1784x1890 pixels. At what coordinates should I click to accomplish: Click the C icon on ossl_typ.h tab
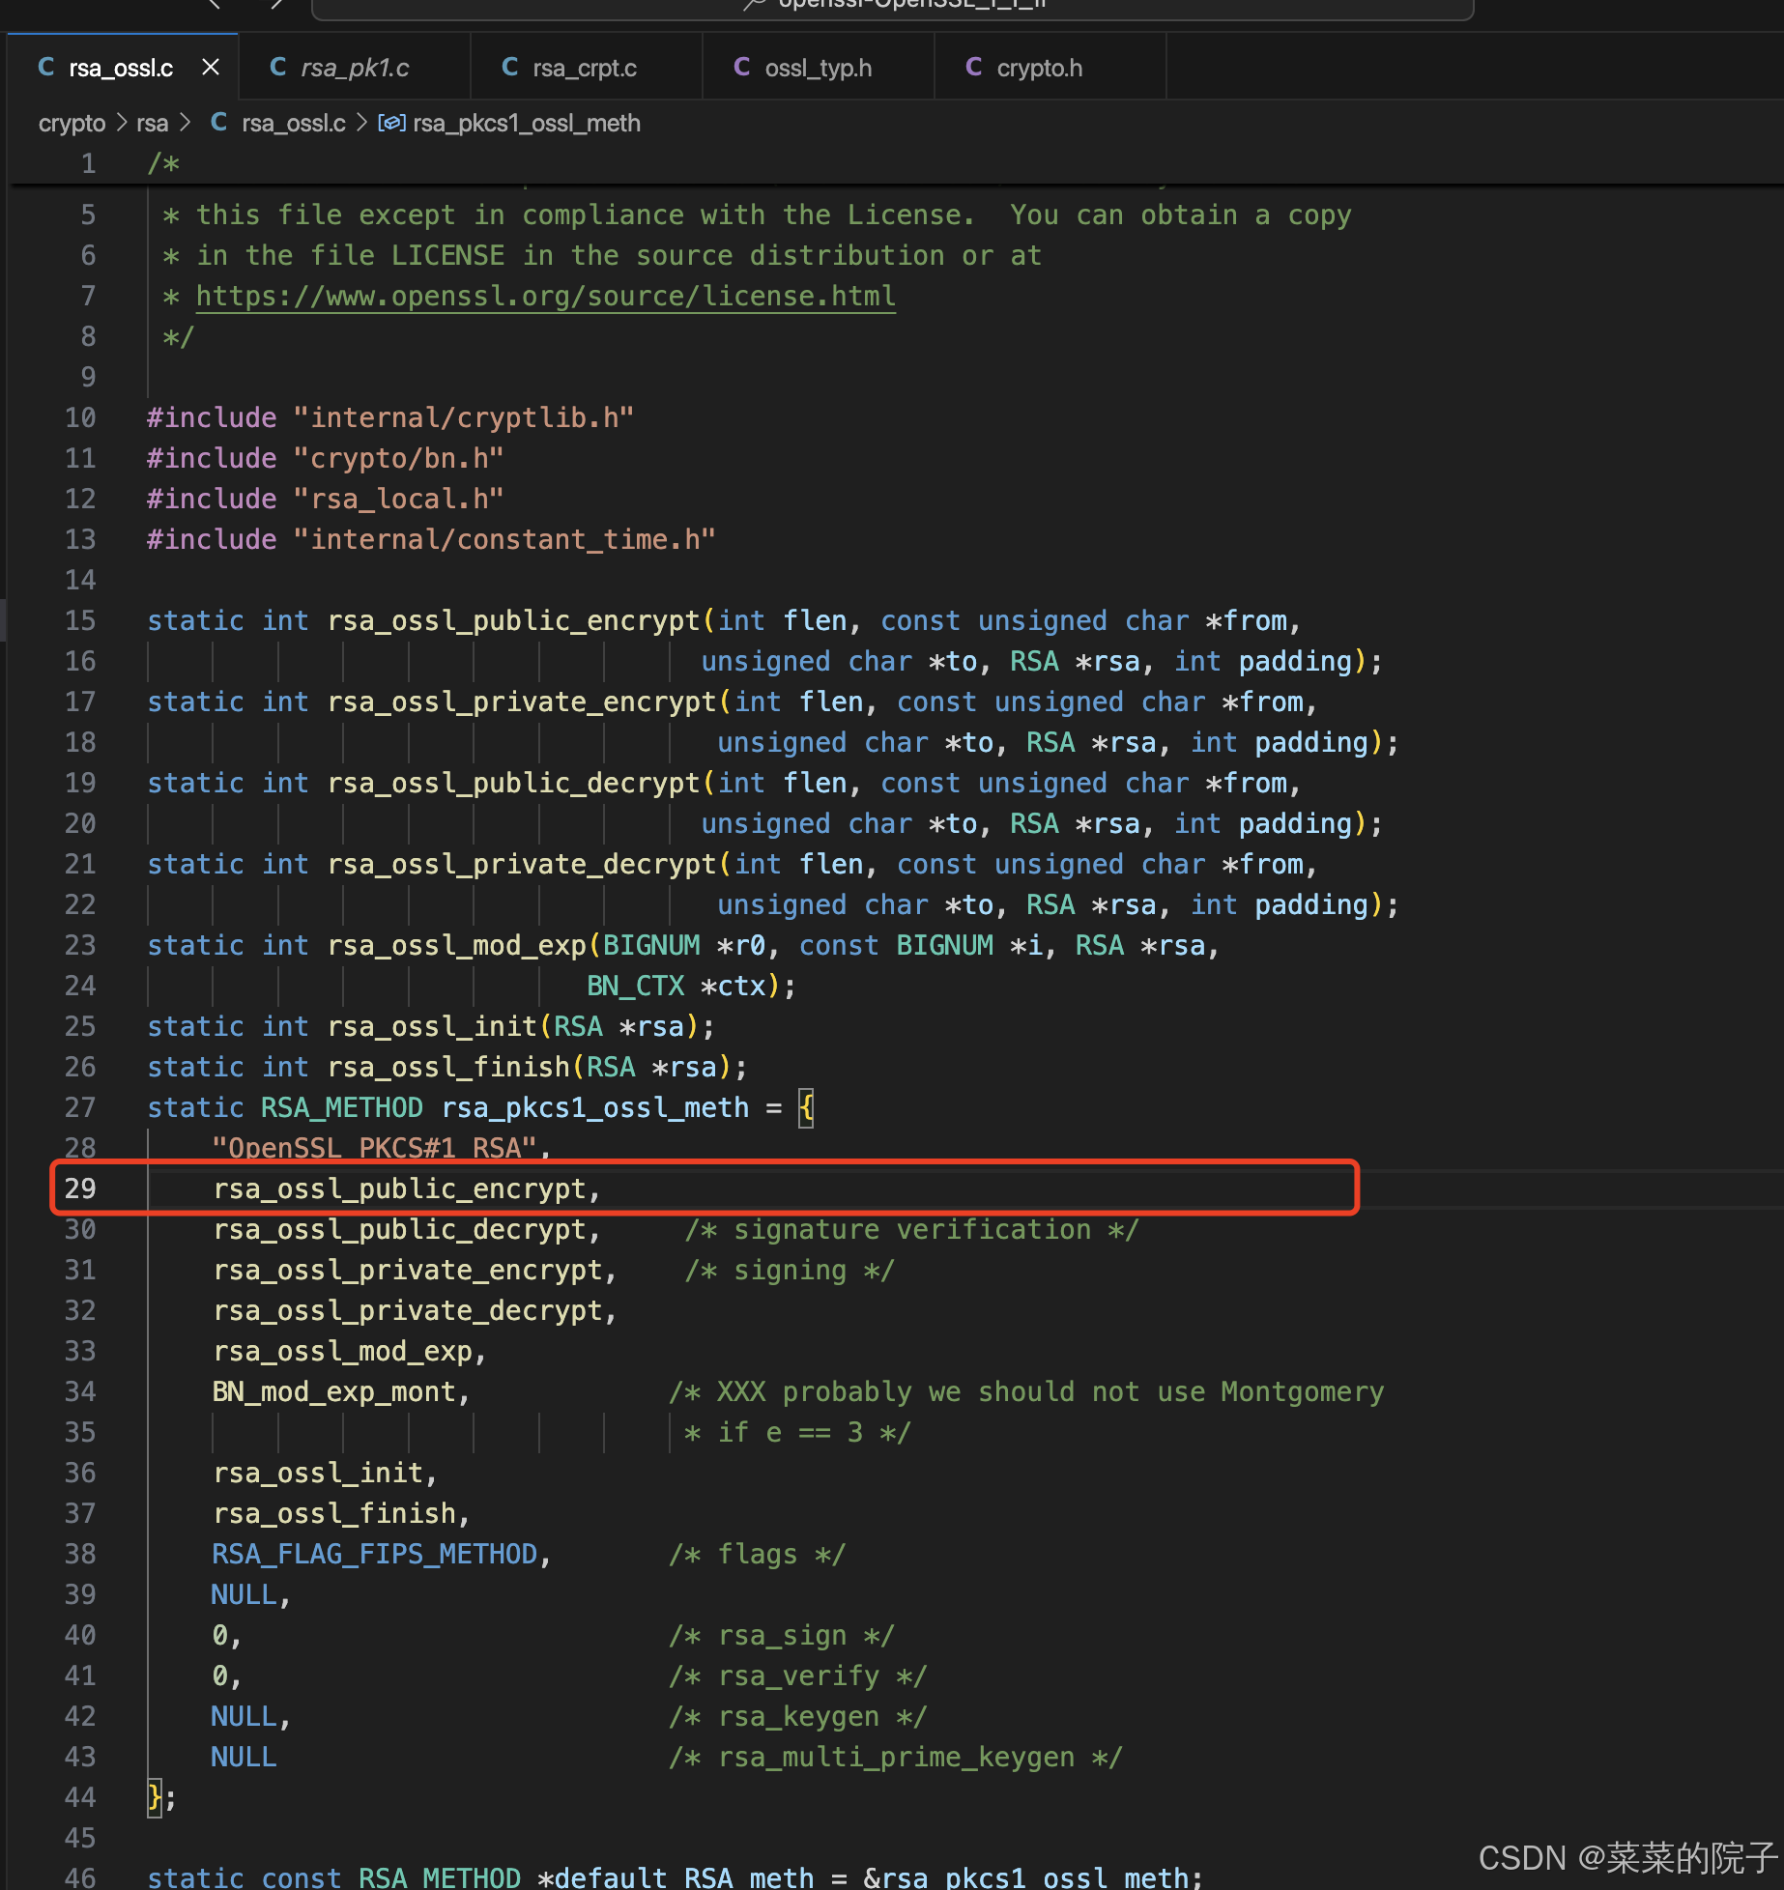click(x=741, y=67)
